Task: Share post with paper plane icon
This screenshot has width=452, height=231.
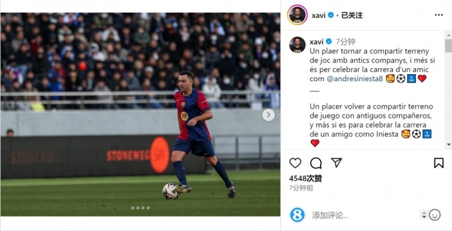Action: pos(336,163)
